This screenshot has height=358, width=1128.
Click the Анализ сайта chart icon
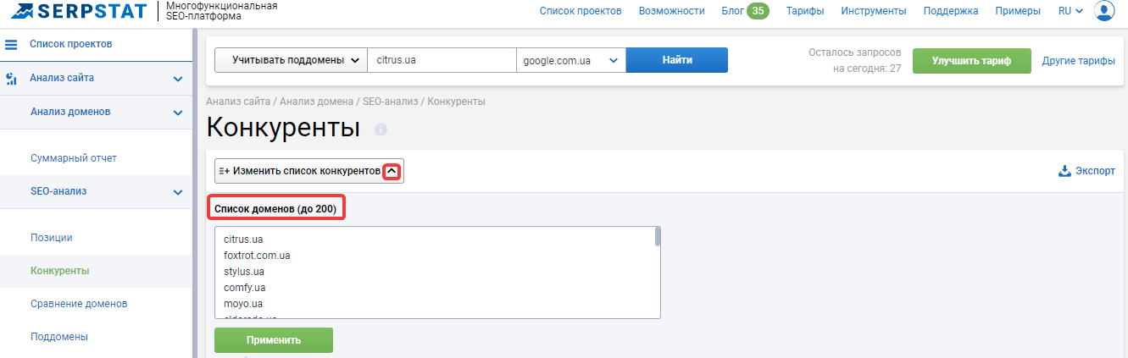pos(12,79)
